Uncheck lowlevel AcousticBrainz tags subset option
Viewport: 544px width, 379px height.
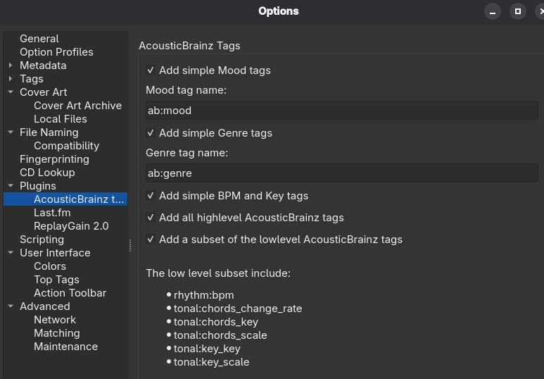(x=151, y=240)
